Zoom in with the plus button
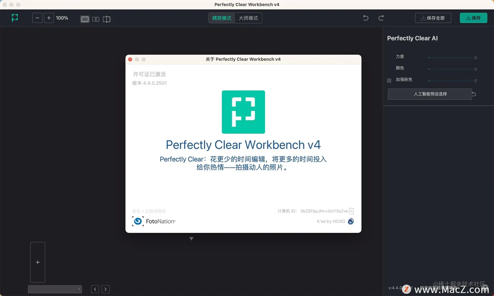This screenshot has height=296, width=494. point(49,18)
